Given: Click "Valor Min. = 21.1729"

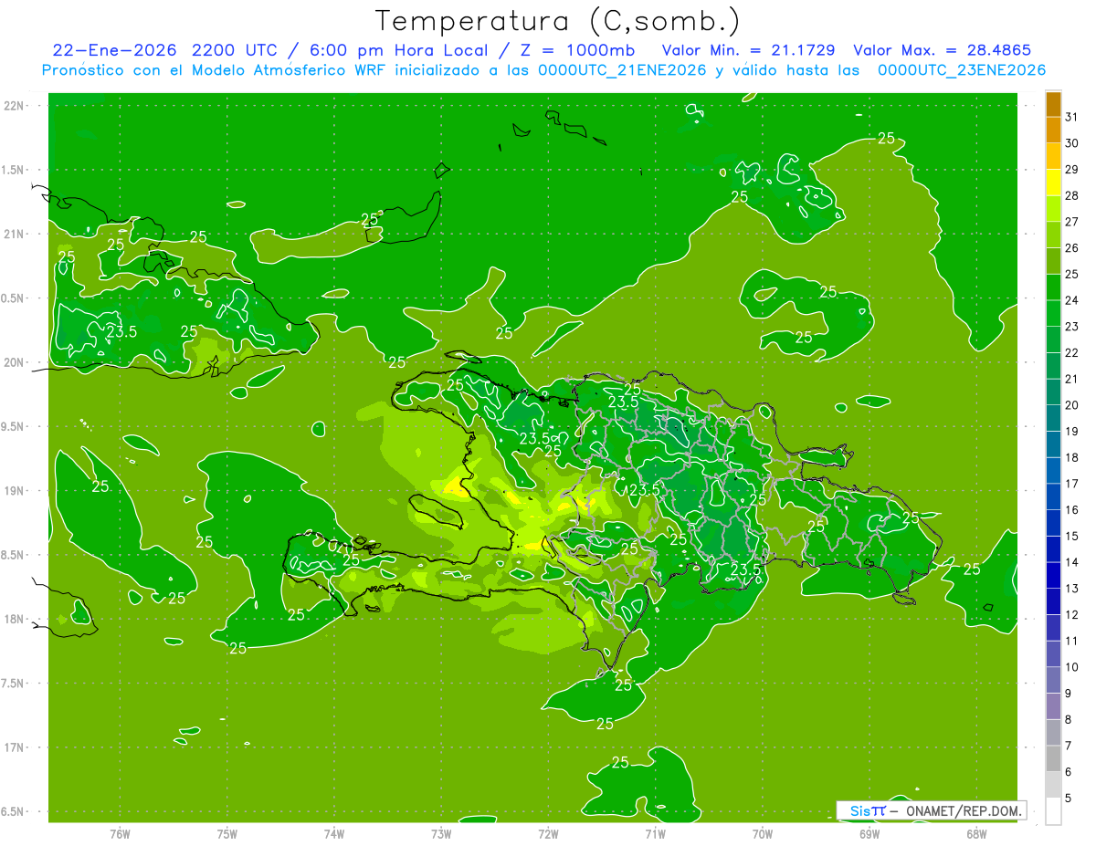Looking at the screenshot, I should click(748, 50).
